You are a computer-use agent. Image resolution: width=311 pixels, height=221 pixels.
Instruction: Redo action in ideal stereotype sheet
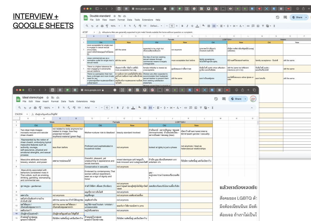pos(30,108)
